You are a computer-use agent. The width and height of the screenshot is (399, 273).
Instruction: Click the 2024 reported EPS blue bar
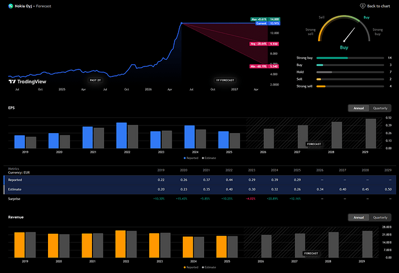(x=189, y=137)
